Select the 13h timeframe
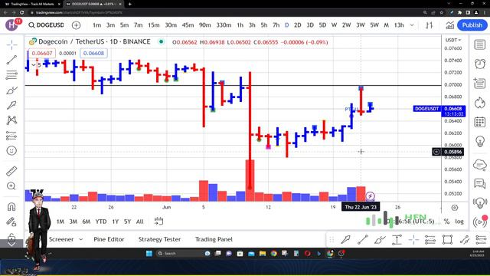This screenshot has width=490, height=276. pos(399,25)
